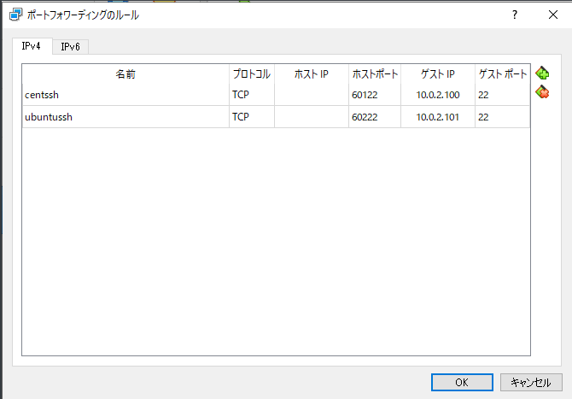Open help with the question mark button
This screenshot has height=399, width=572.
(514, 15)
